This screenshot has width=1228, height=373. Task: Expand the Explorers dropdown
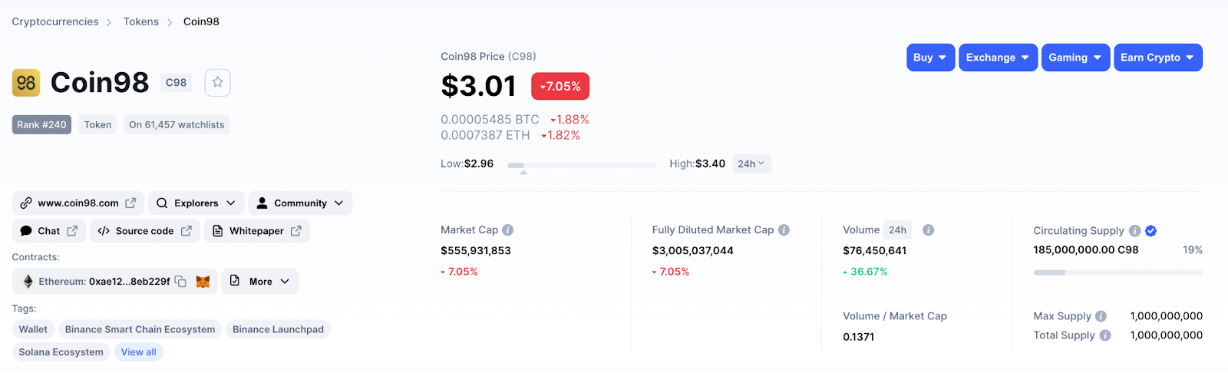pyautogui.click(x=196, y=203)
